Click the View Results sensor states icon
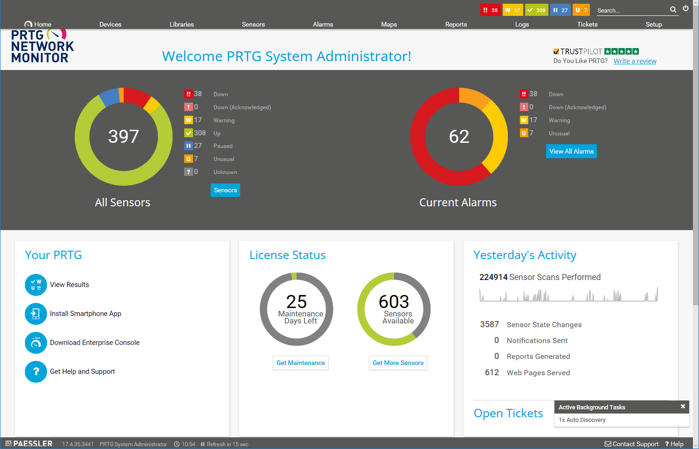This screenshot has width=699, height=449. tap(36, 285)
